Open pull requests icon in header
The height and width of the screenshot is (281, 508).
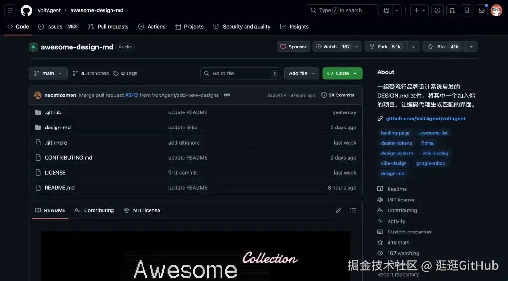pos(452,10)
